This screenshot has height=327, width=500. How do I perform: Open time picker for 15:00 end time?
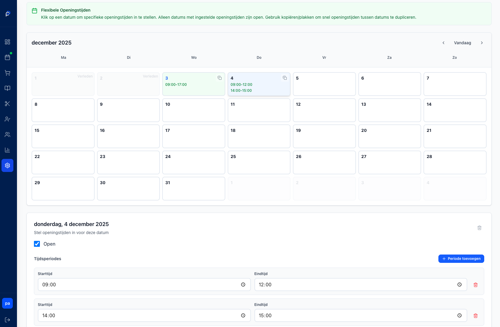click(x=460, y=315)
